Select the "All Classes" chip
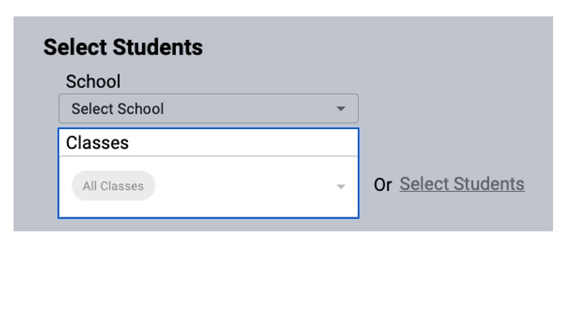Viewport: 563px width, 317px height. click(113, 186)
